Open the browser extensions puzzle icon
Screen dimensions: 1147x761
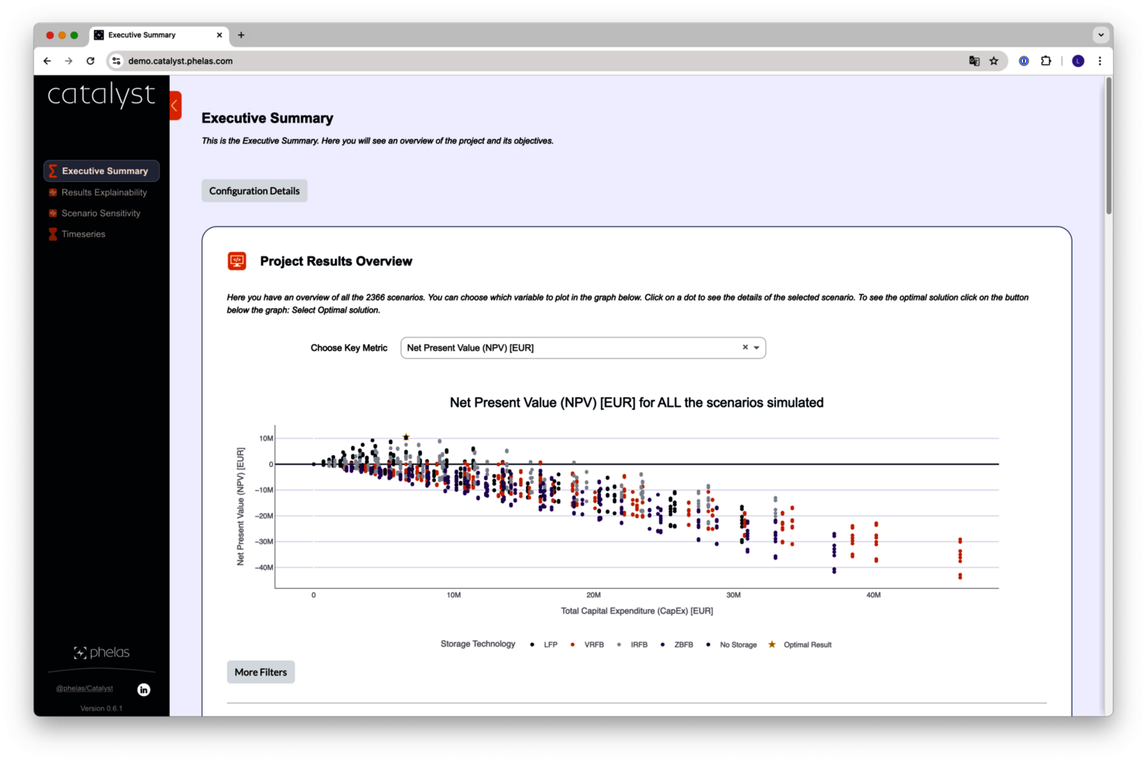click(1046, 61)
